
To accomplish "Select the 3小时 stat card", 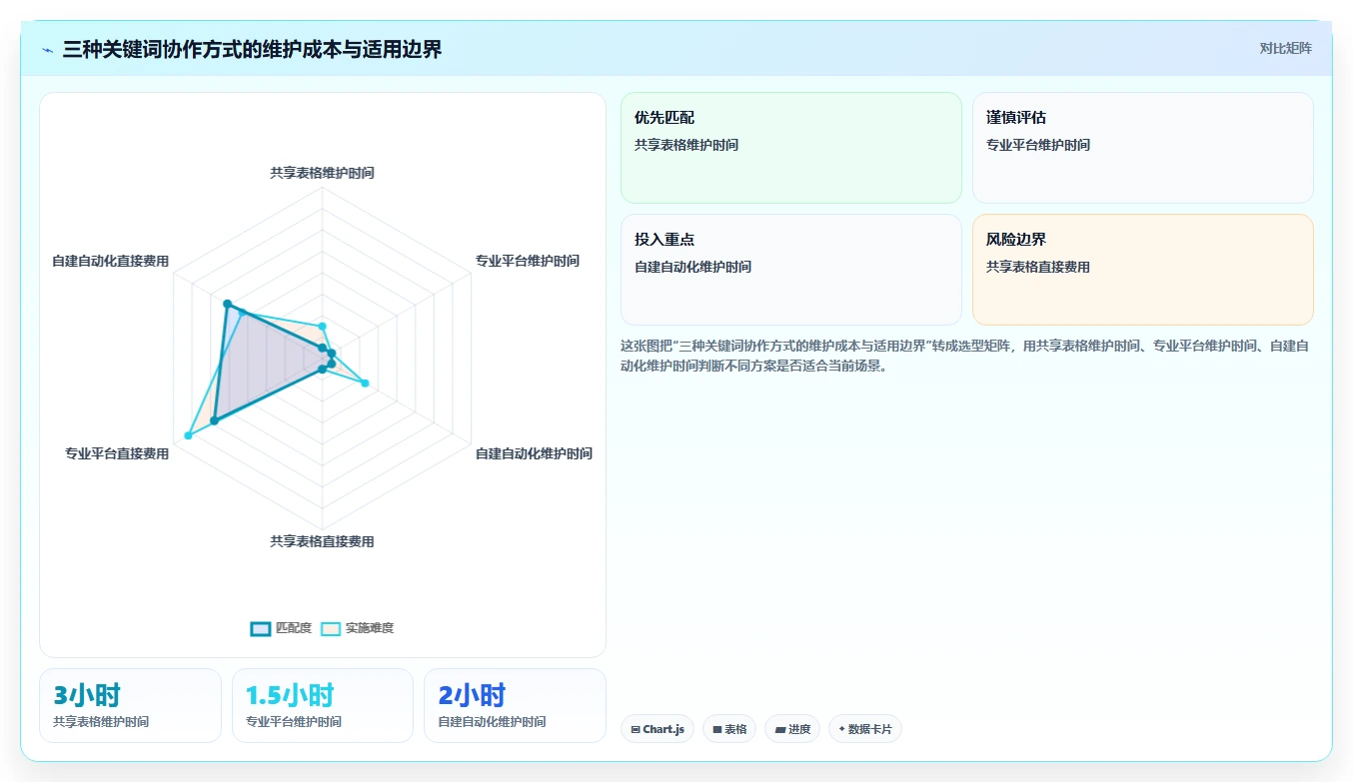I will [x=130, y=705].
